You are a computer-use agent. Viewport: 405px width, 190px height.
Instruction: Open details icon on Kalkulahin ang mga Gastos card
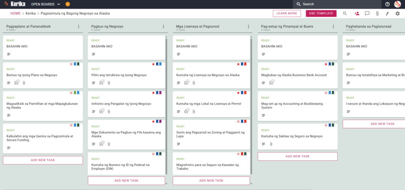click(x=9, y=148)
